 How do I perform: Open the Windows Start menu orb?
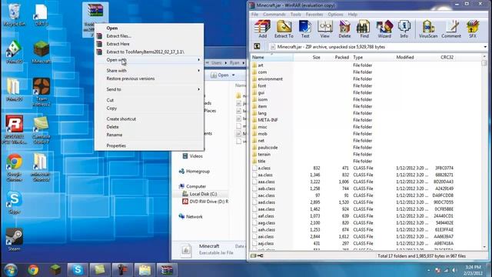(11, 270)
